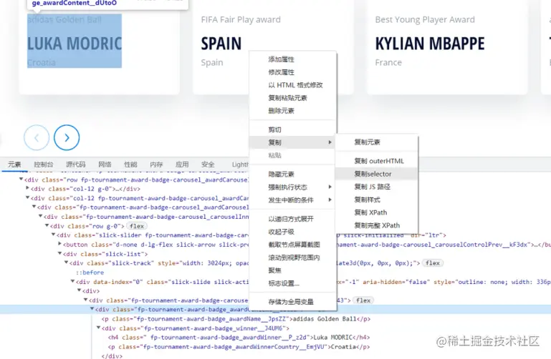Open the 安全 DevTools tab
This screenshot has width=551, height=359.
point(208,164)
